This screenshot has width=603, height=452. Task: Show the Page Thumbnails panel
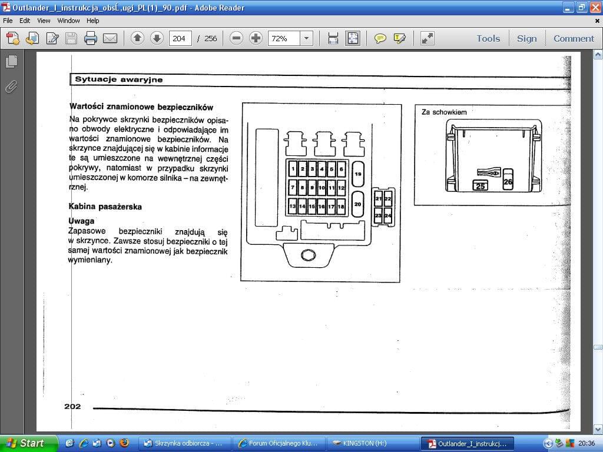click(x=12, y=61)
